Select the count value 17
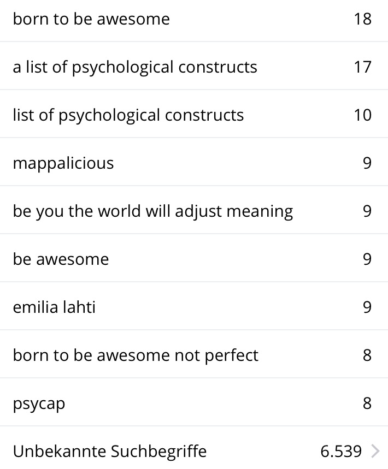This screenshot has width=388, height=469. pyautogui.click(x=362, y=67)
